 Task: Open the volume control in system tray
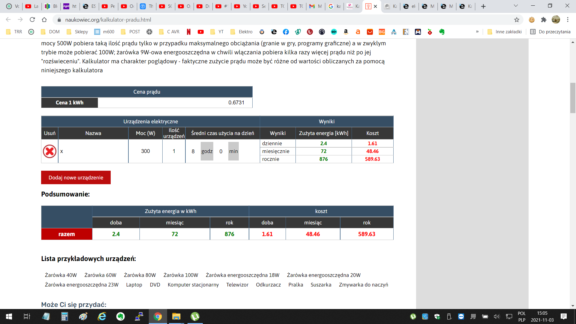(x=496, y=316)
